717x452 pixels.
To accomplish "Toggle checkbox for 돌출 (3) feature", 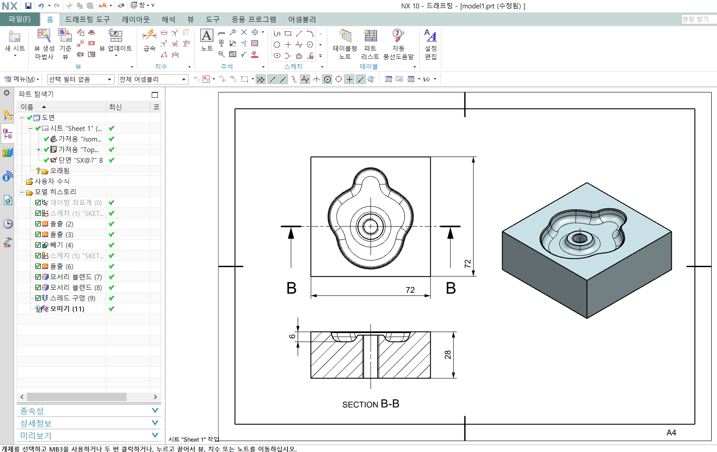I will [38, 234].
